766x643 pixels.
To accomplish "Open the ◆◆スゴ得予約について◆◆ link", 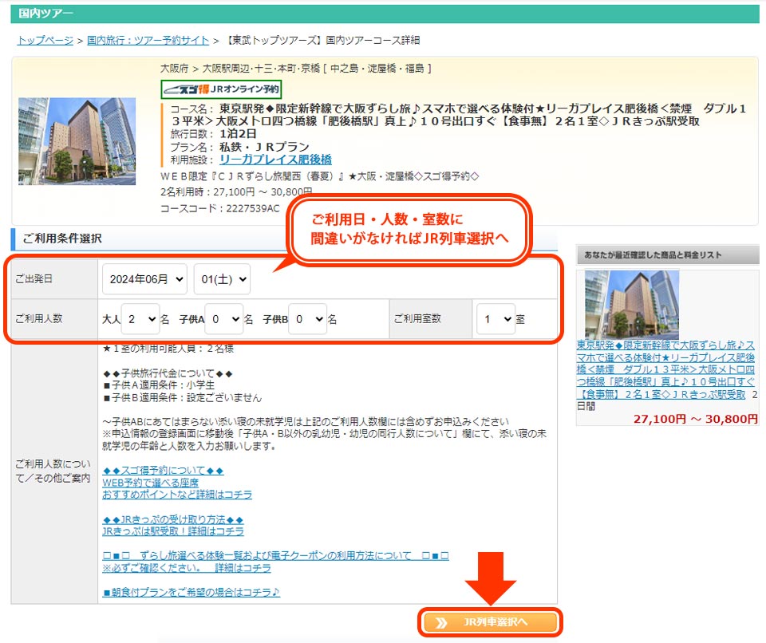I will click(163, 471).
